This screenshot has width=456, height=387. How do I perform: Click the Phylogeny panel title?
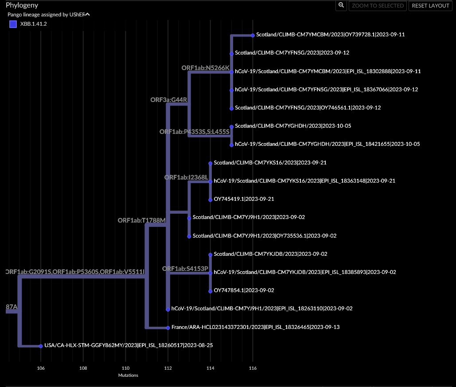[x=22, y=5]
